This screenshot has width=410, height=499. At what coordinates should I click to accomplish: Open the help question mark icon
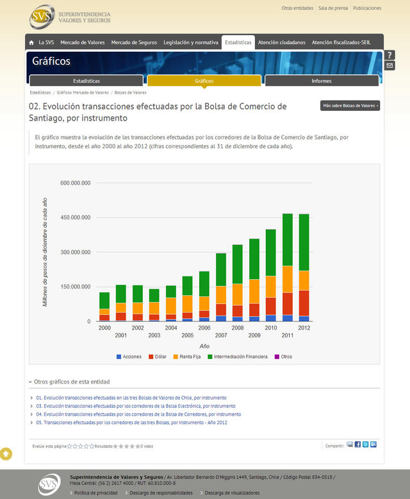pos(389,55)
